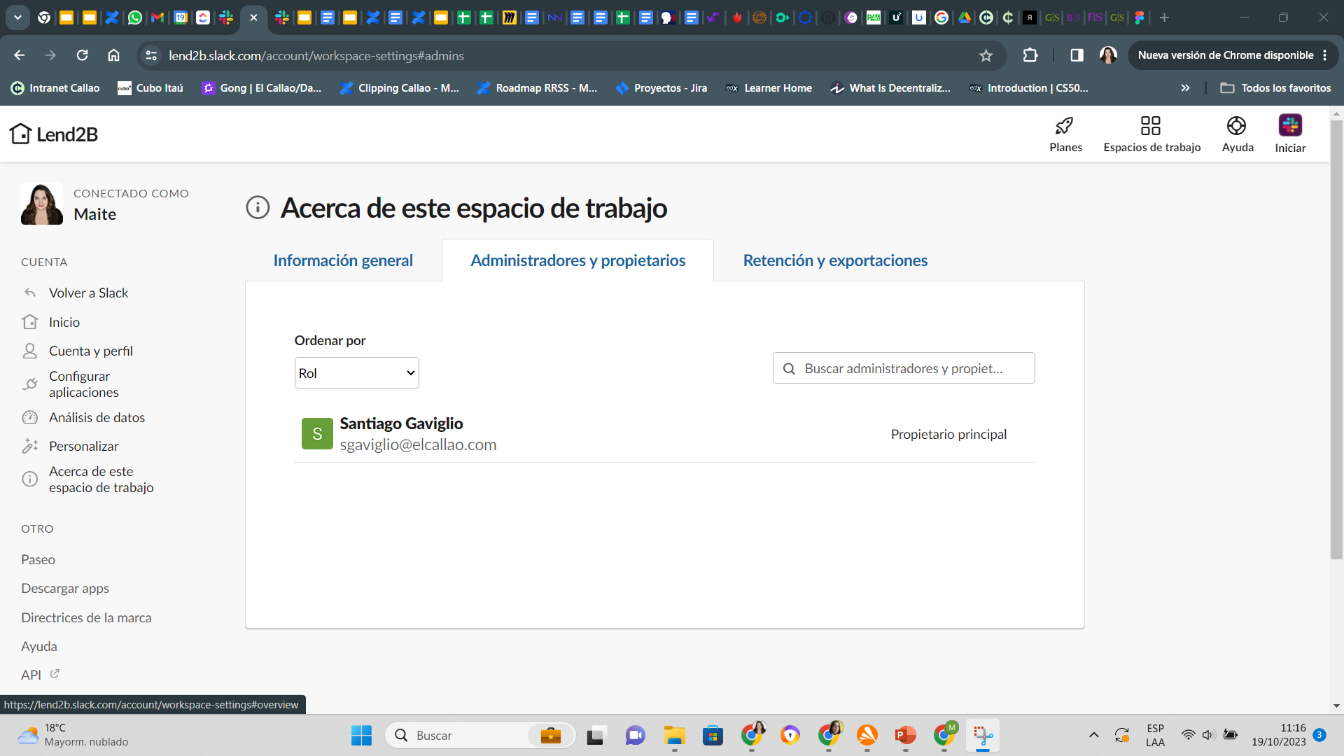
Task: Open Configurar aplicaciones in sidebar
Action: (x=83, y=384)
